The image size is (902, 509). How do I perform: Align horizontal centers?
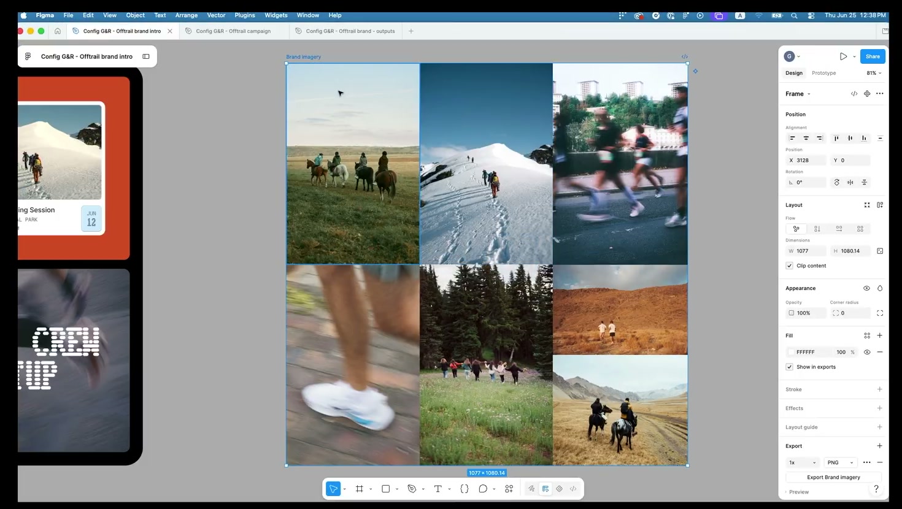(x=806, y=138)
